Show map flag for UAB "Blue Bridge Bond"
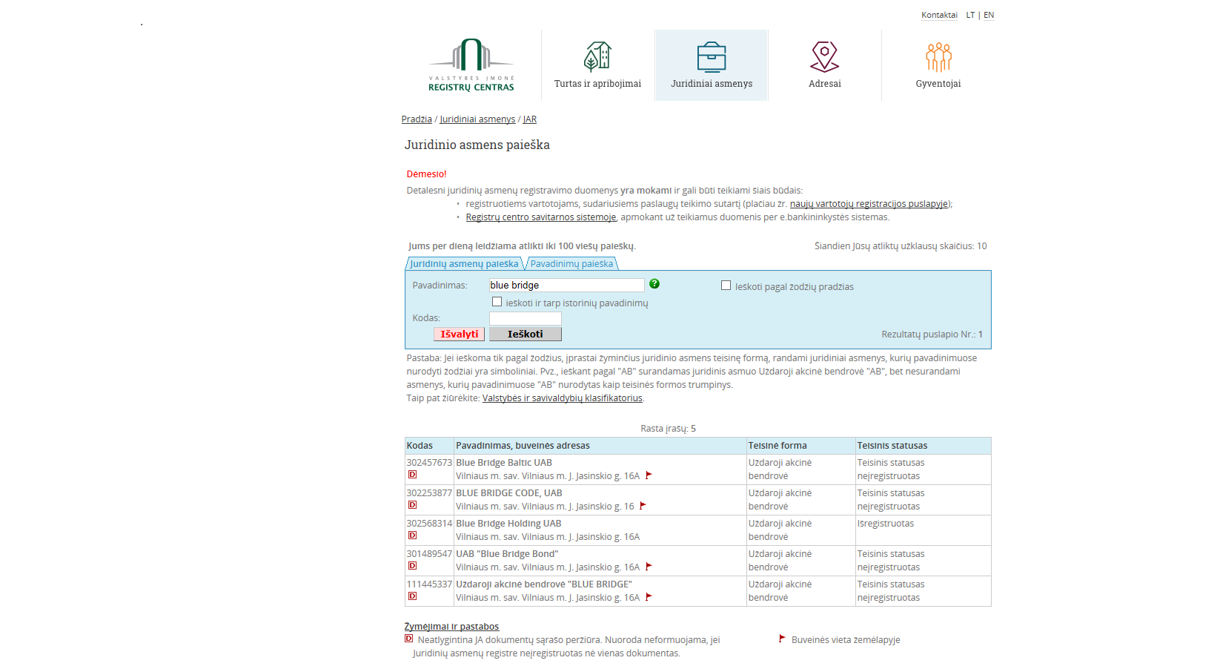 pos(649,567)
